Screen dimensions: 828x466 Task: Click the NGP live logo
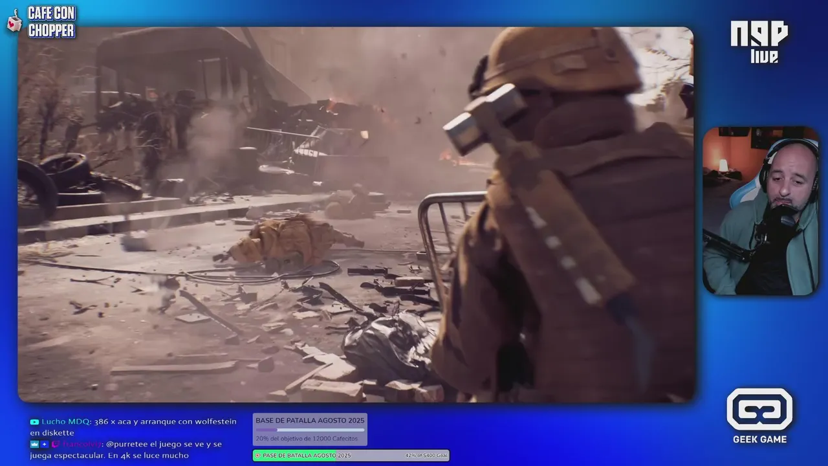pyautogui.click(x=759, y=41)
